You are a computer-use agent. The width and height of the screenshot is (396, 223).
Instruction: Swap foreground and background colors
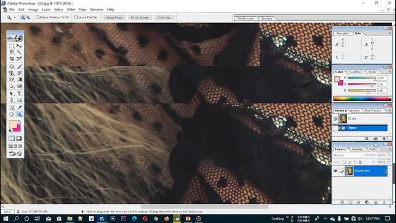19,122
